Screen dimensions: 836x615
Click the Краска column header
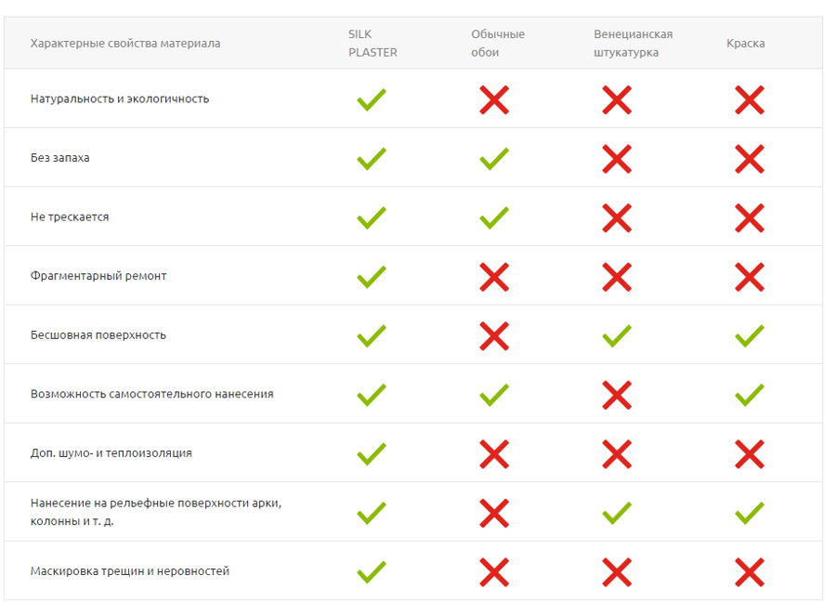click(746, 44)
